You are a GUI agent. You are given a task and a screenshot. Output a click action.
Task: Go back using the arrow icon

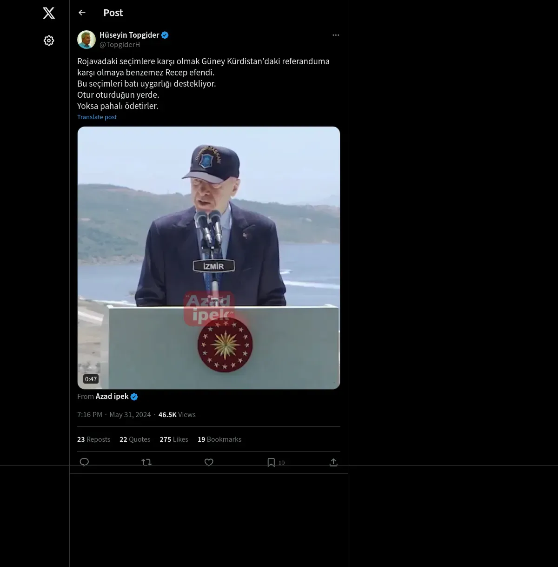[82, 13]
